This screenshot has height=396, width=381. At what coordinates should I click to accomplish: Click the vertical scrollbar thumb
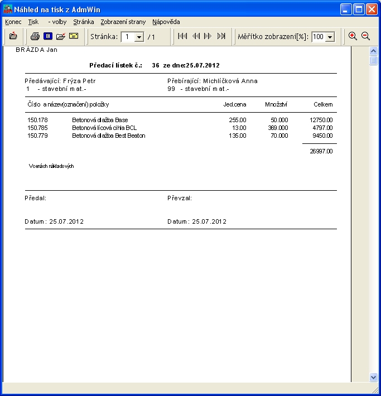click(x=373, y=60)
